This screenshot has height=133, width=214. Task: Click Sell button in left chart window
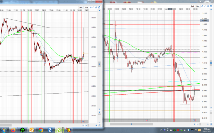(81, 7)
